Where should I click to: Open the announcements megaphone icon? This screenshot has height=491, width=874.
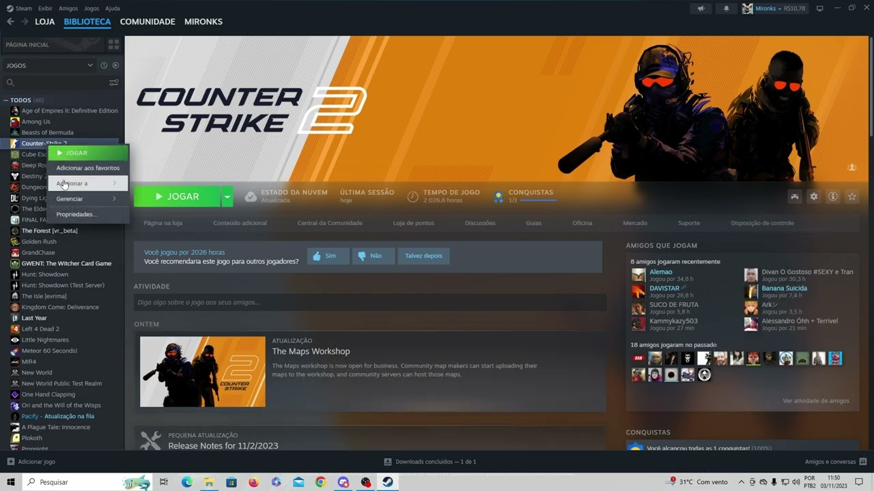[701, 8]
